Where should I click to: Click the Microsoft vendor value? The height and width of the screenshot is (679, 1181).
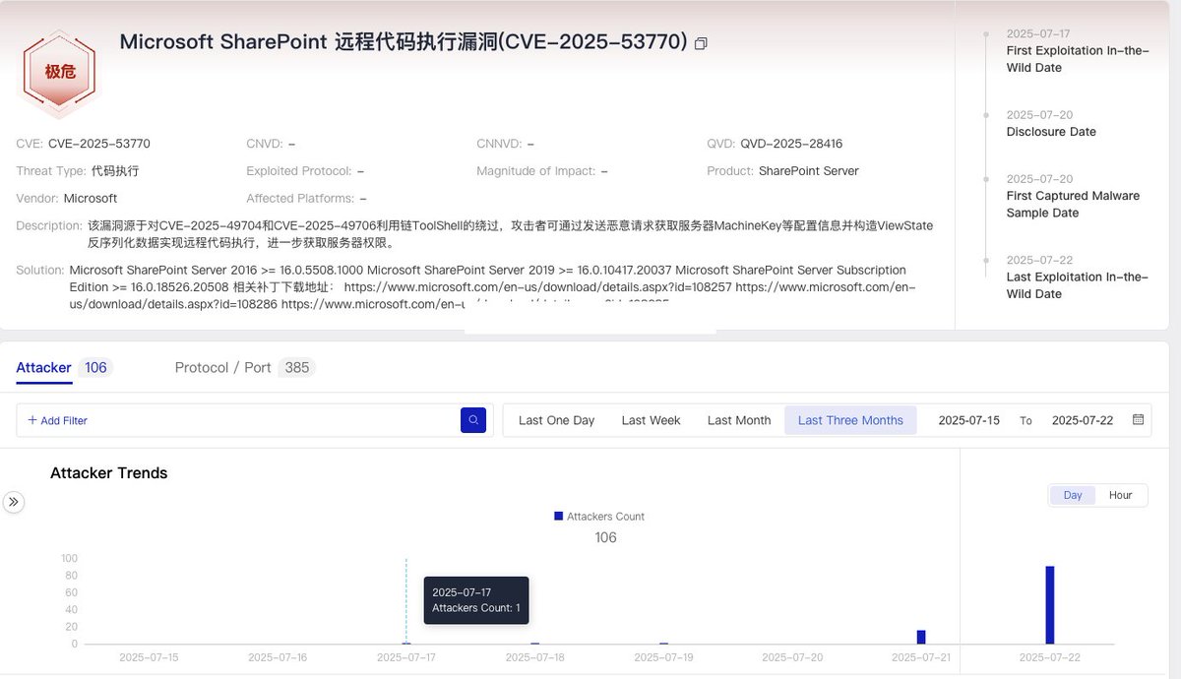click(x=91, y=199)
